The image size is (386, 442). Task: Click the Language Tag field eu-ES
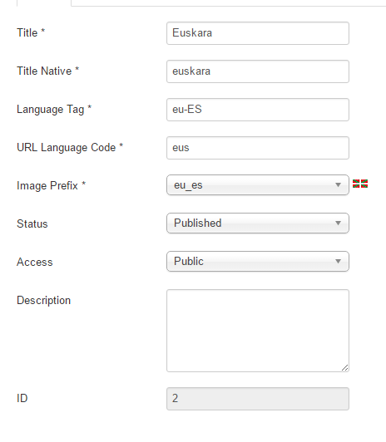(258, 110)
